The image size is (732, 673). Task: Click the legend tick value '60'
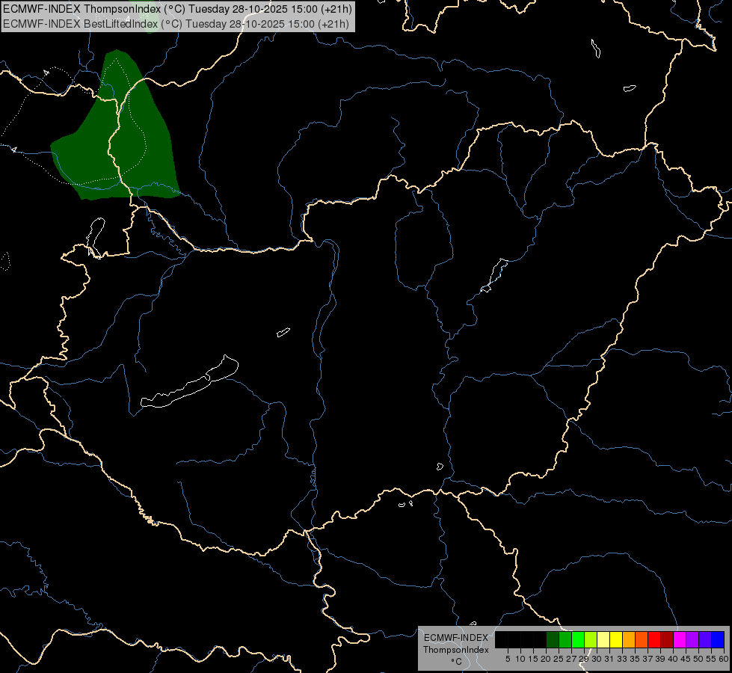[x=724, y=659]
